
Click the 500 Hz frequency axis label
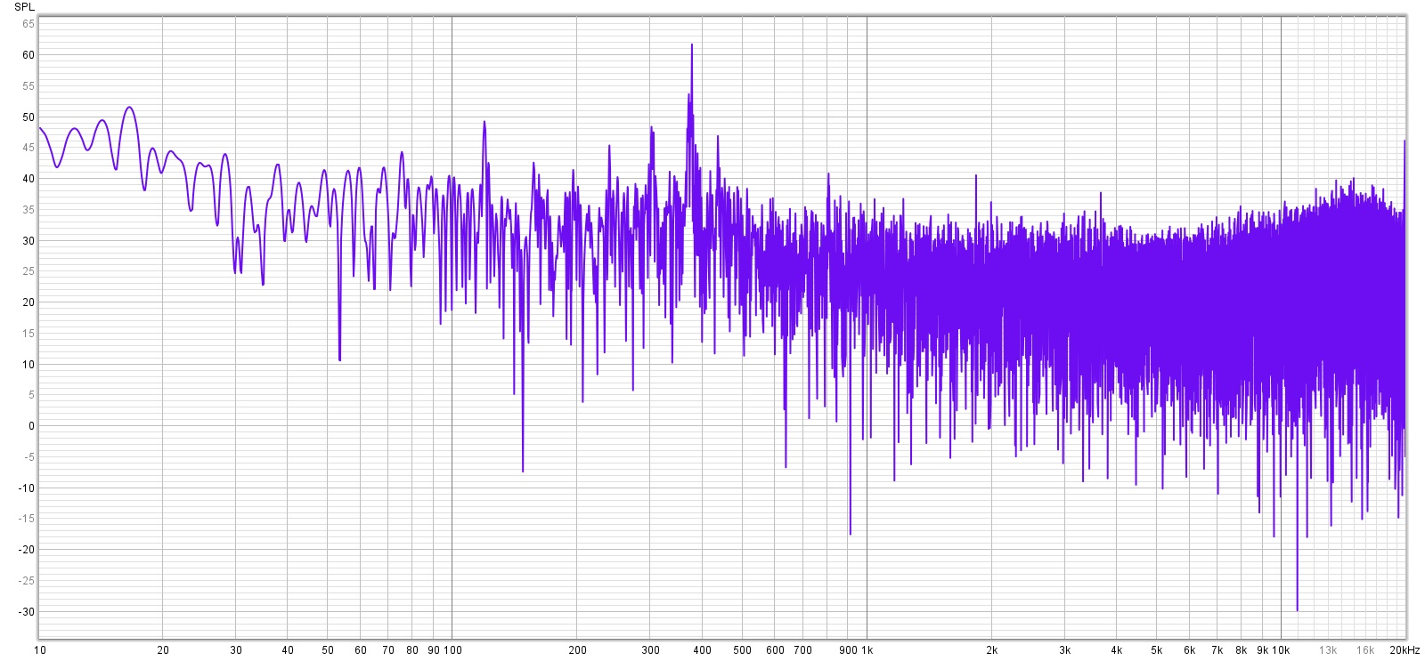742,650
